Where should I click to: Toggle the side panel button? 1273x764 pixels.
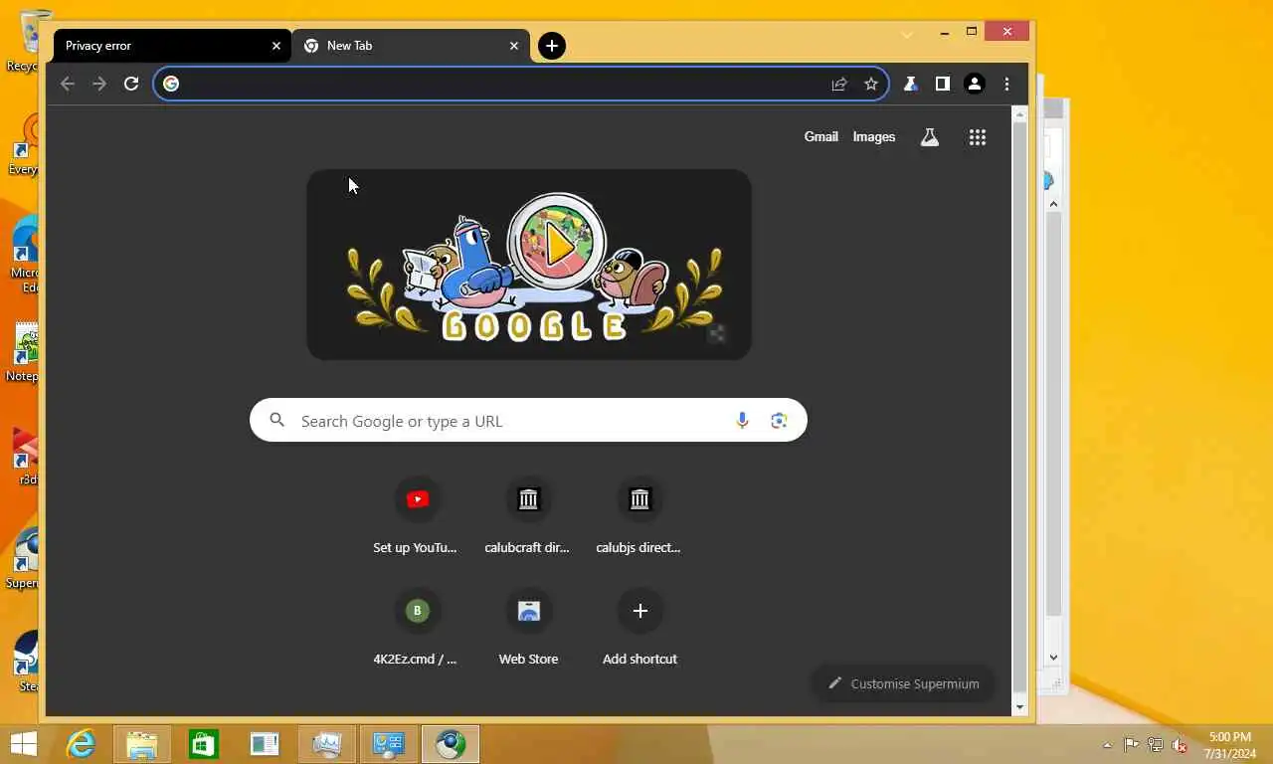[942, 84]
